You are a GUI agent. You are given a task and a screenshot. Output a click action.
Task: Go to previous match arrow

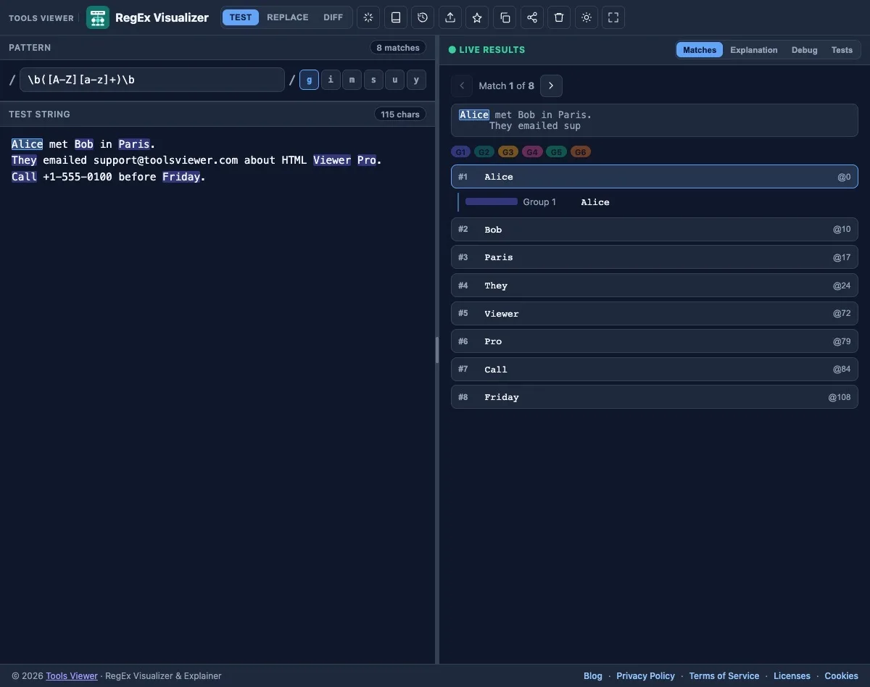pos(462,86)
